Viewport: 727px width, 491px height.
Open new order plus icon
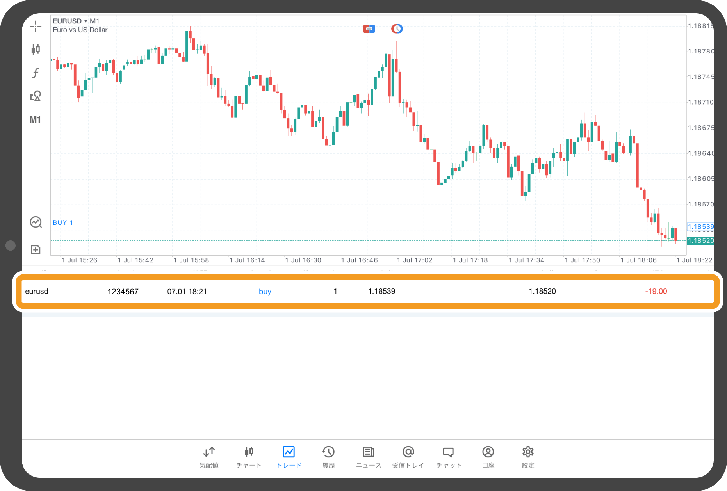coord(36,250)
